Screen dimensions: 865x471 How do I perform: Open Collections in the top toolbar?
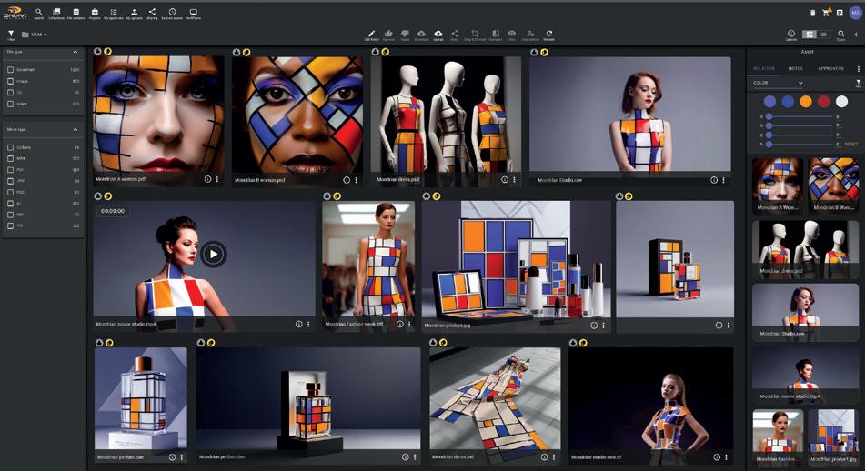tap(56, 14)
